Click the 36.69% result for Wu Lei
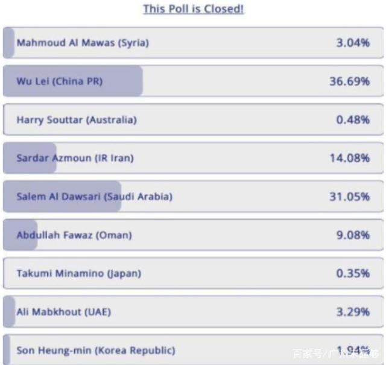 coord(349,81)
